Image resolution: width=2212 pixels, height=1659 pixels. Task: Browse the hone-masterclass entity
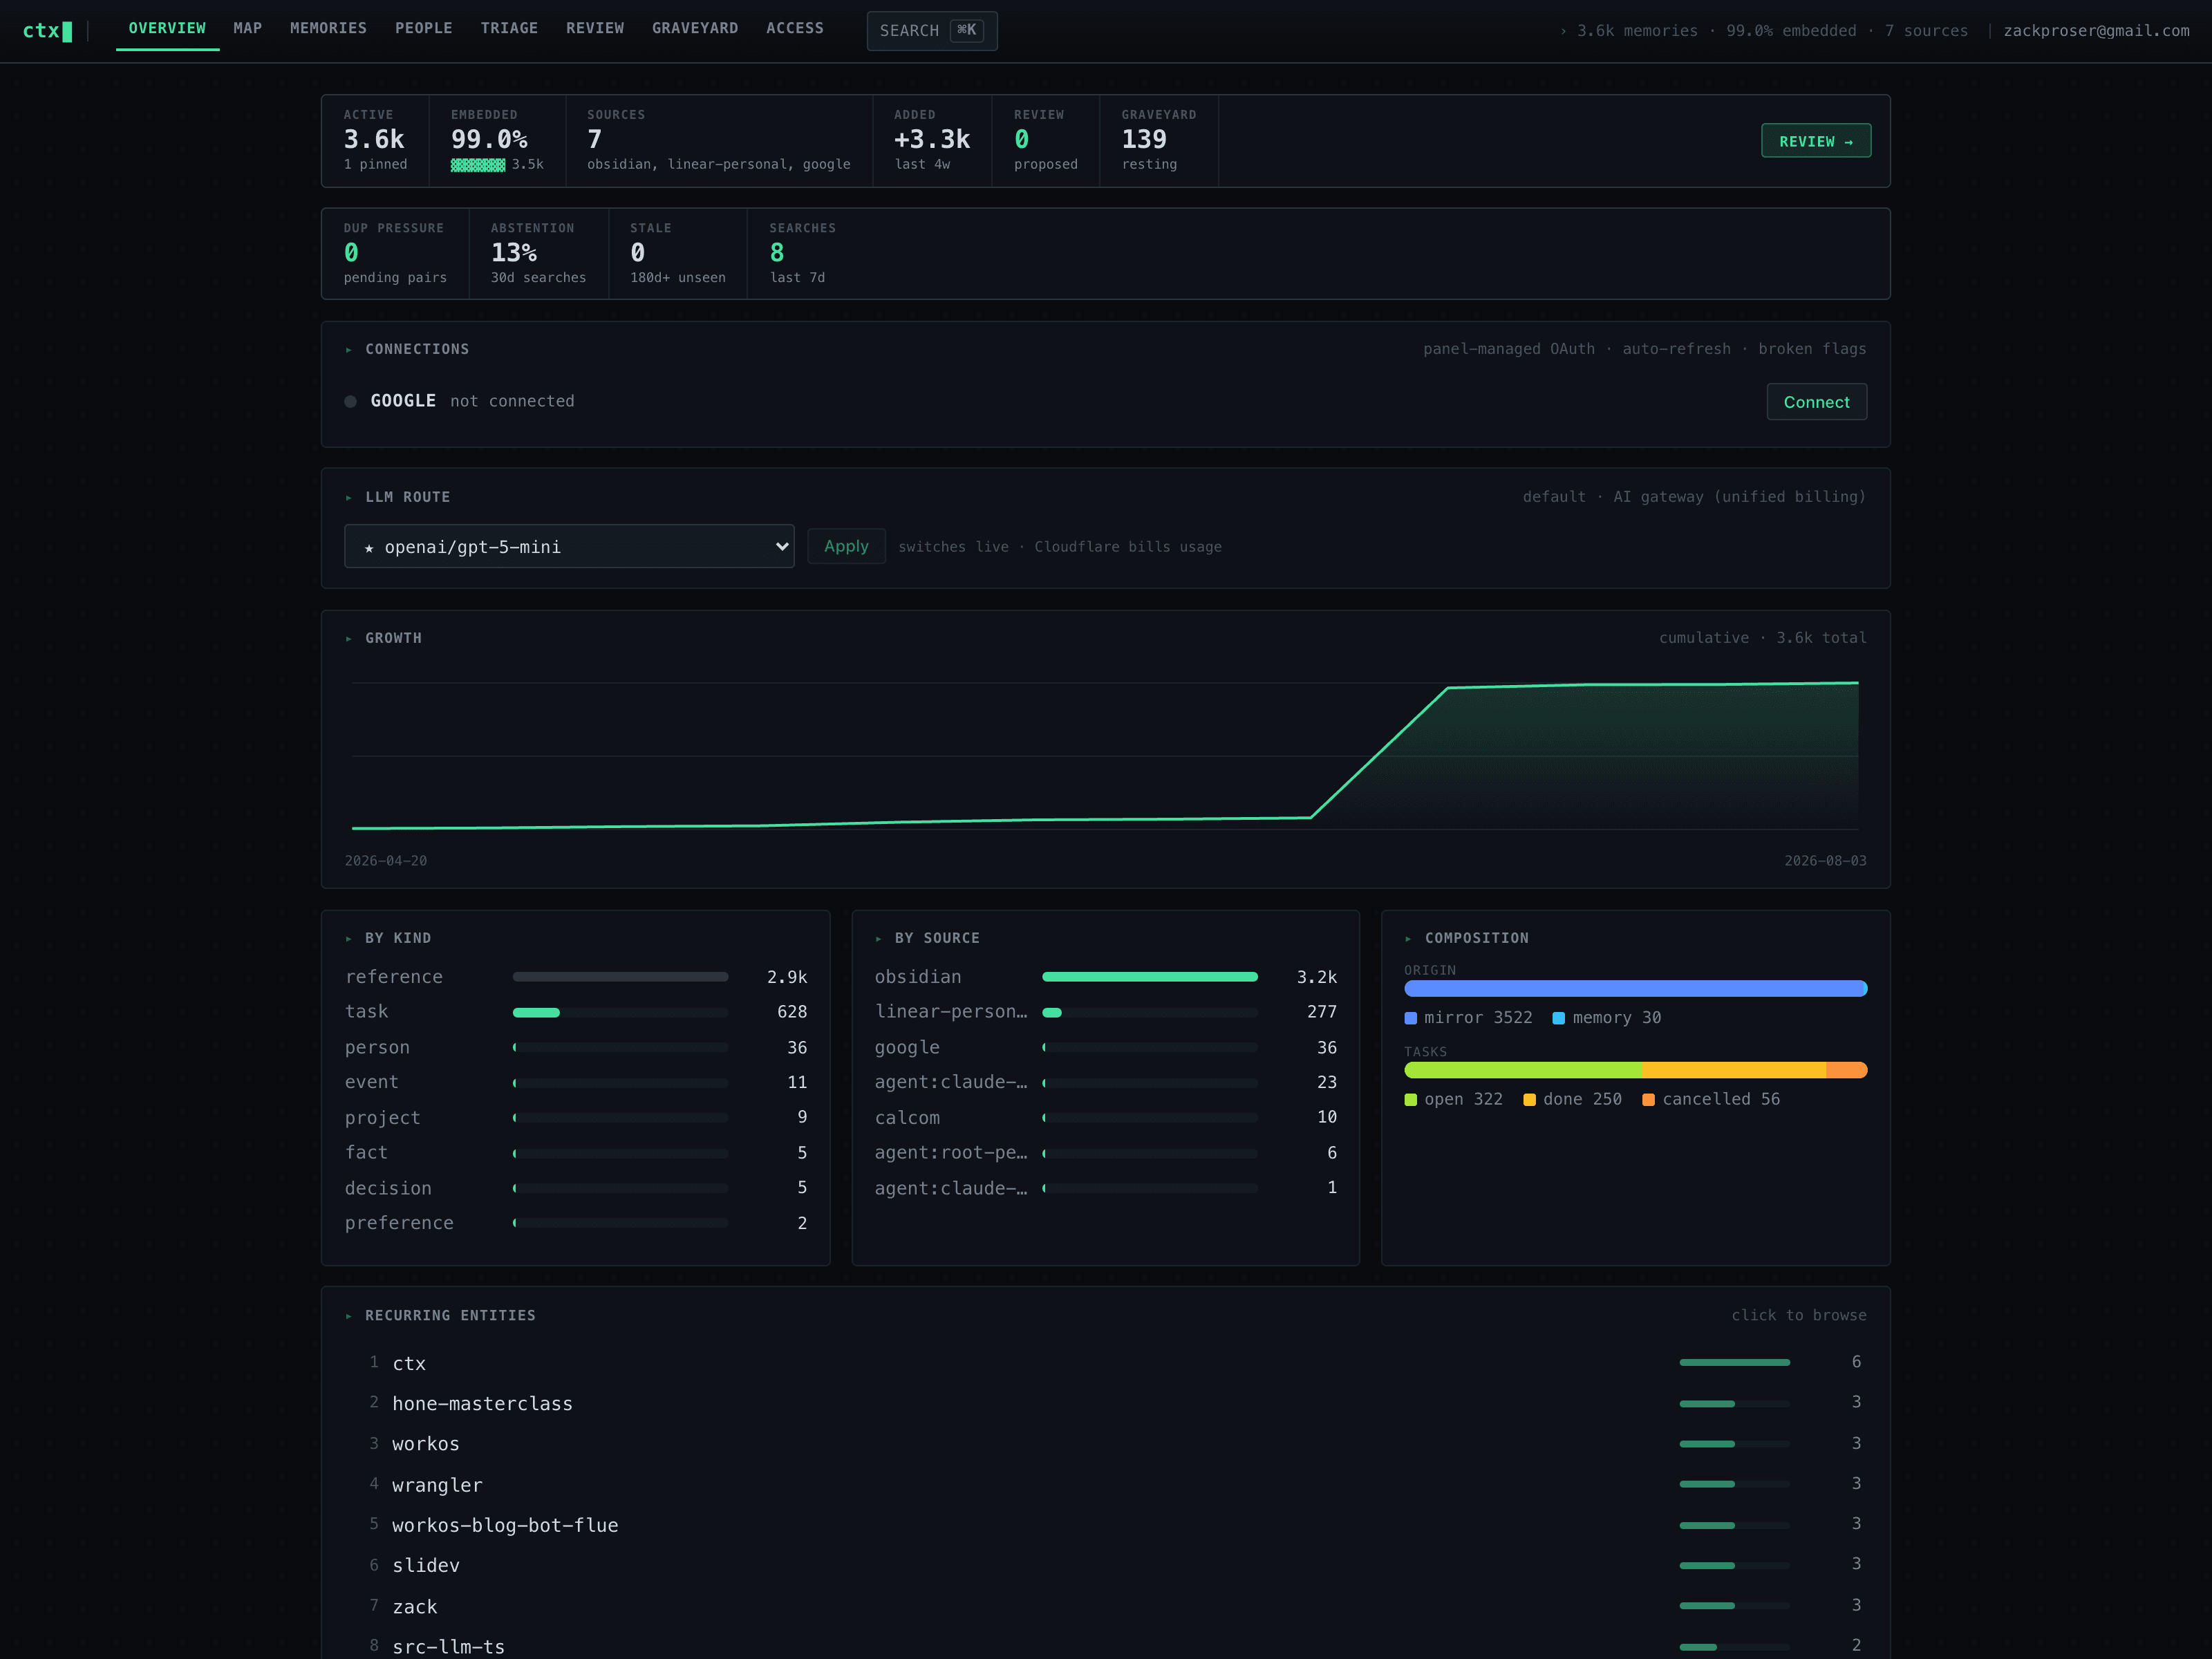1105,1403
